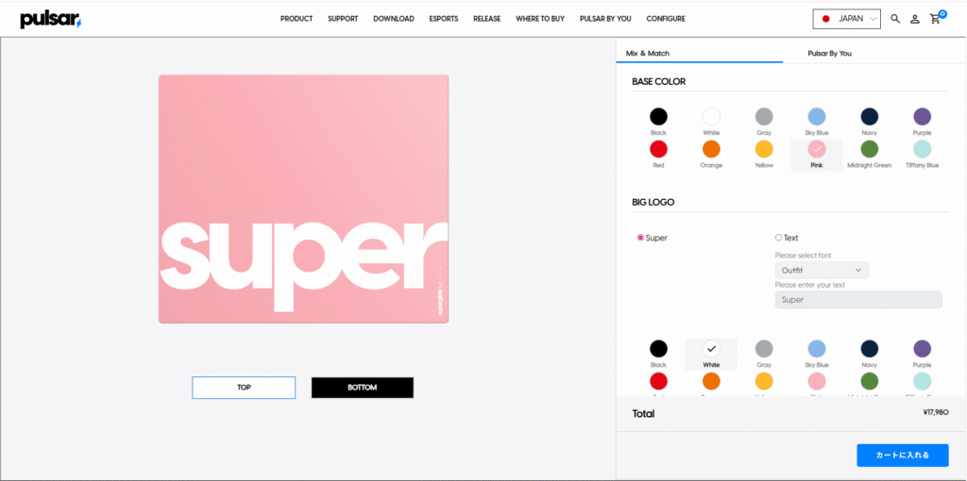
Task: Choose Red big logo color
Action: [658, 382]
